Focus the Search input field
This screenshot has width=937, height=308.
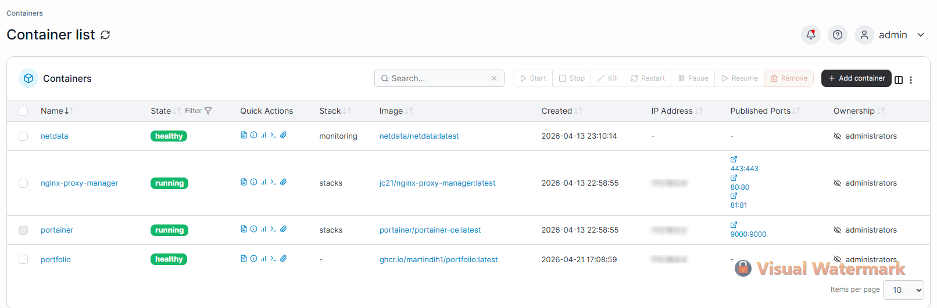(x=439, y=78)
